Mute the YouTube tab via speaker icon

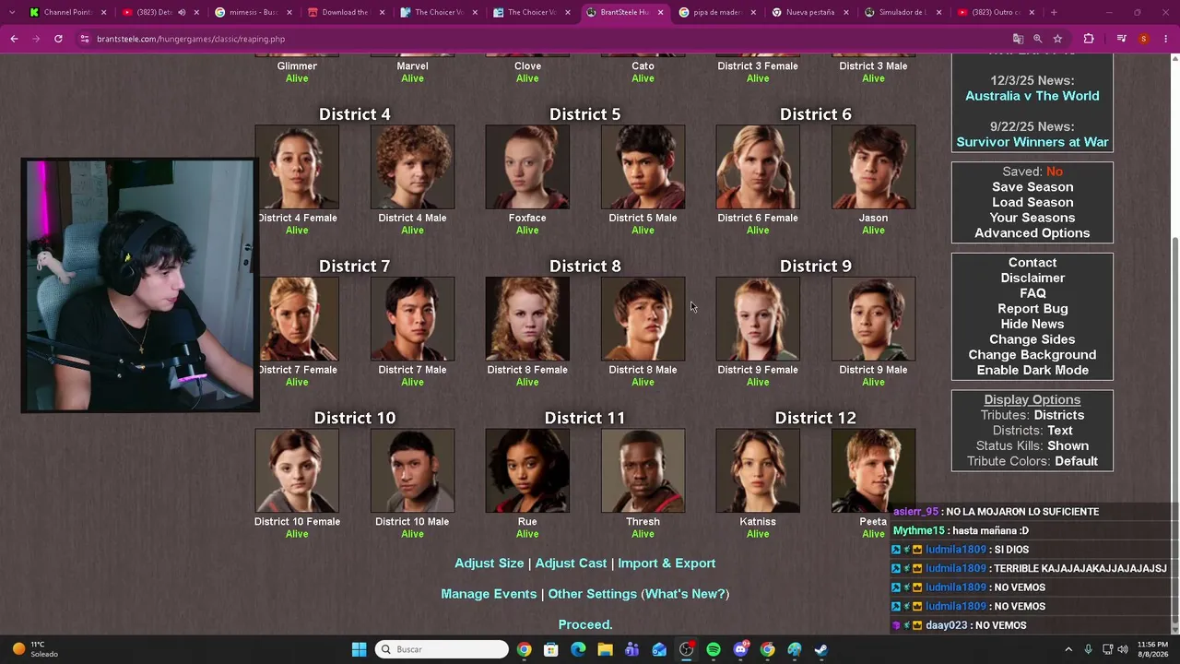coord(182,13)
